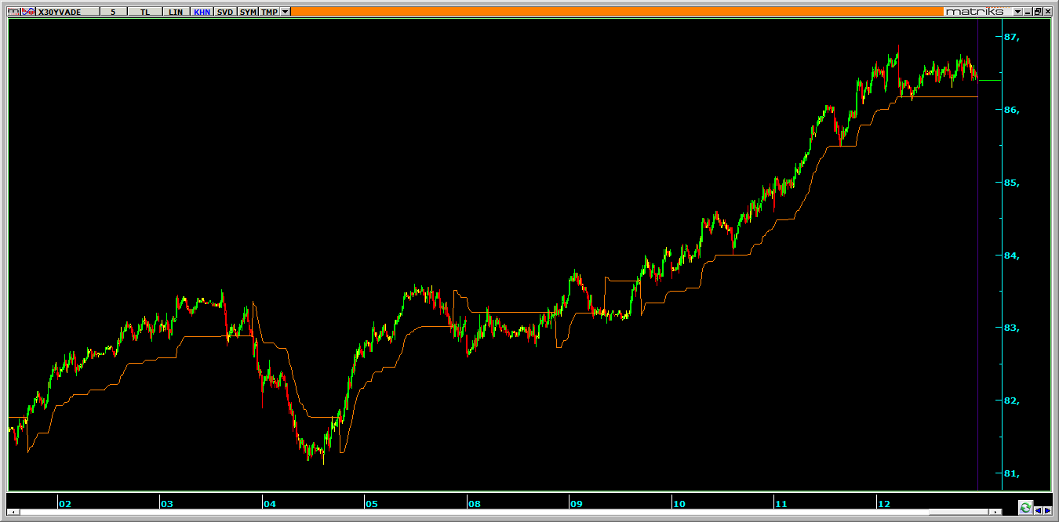1059x522 pixels.
Task: Click the 86 price label on axis
Action: point(1012,110)
